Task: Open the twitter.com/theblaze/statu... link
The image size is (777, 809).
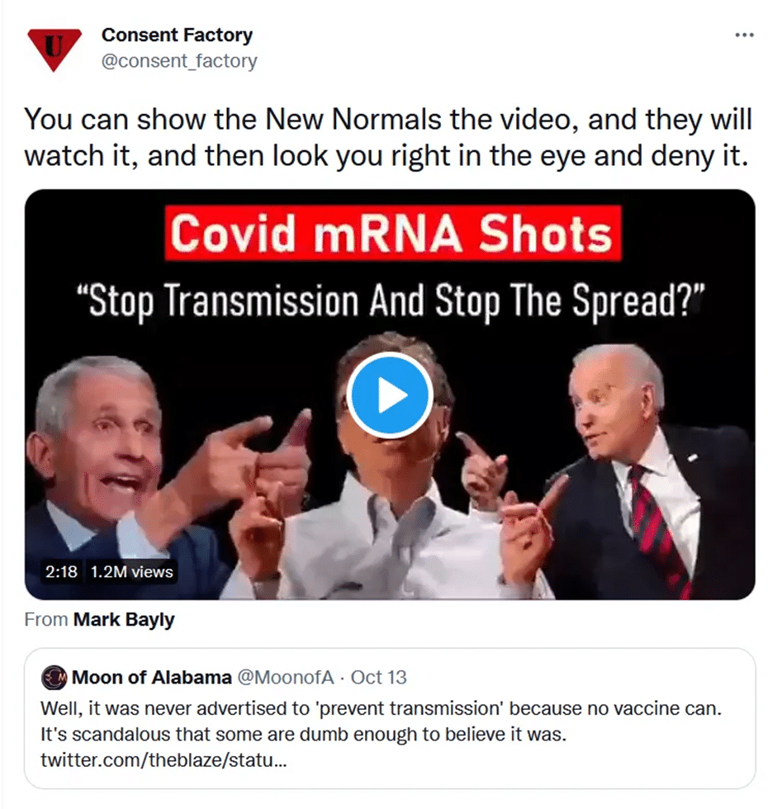Action: click(x=163, y=760)
